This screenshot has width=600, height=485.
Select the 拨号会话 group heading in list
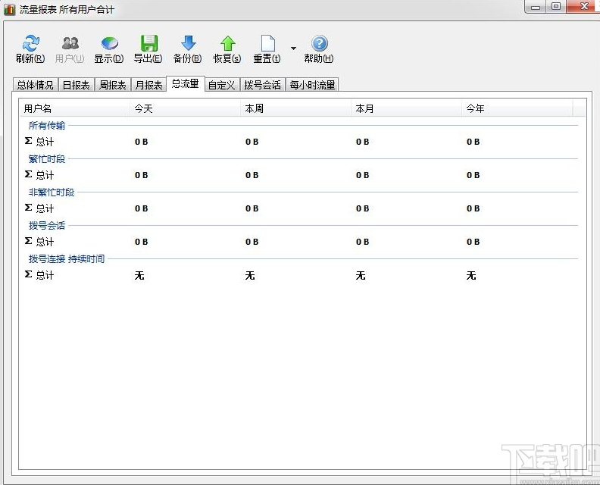click(47, 226)
